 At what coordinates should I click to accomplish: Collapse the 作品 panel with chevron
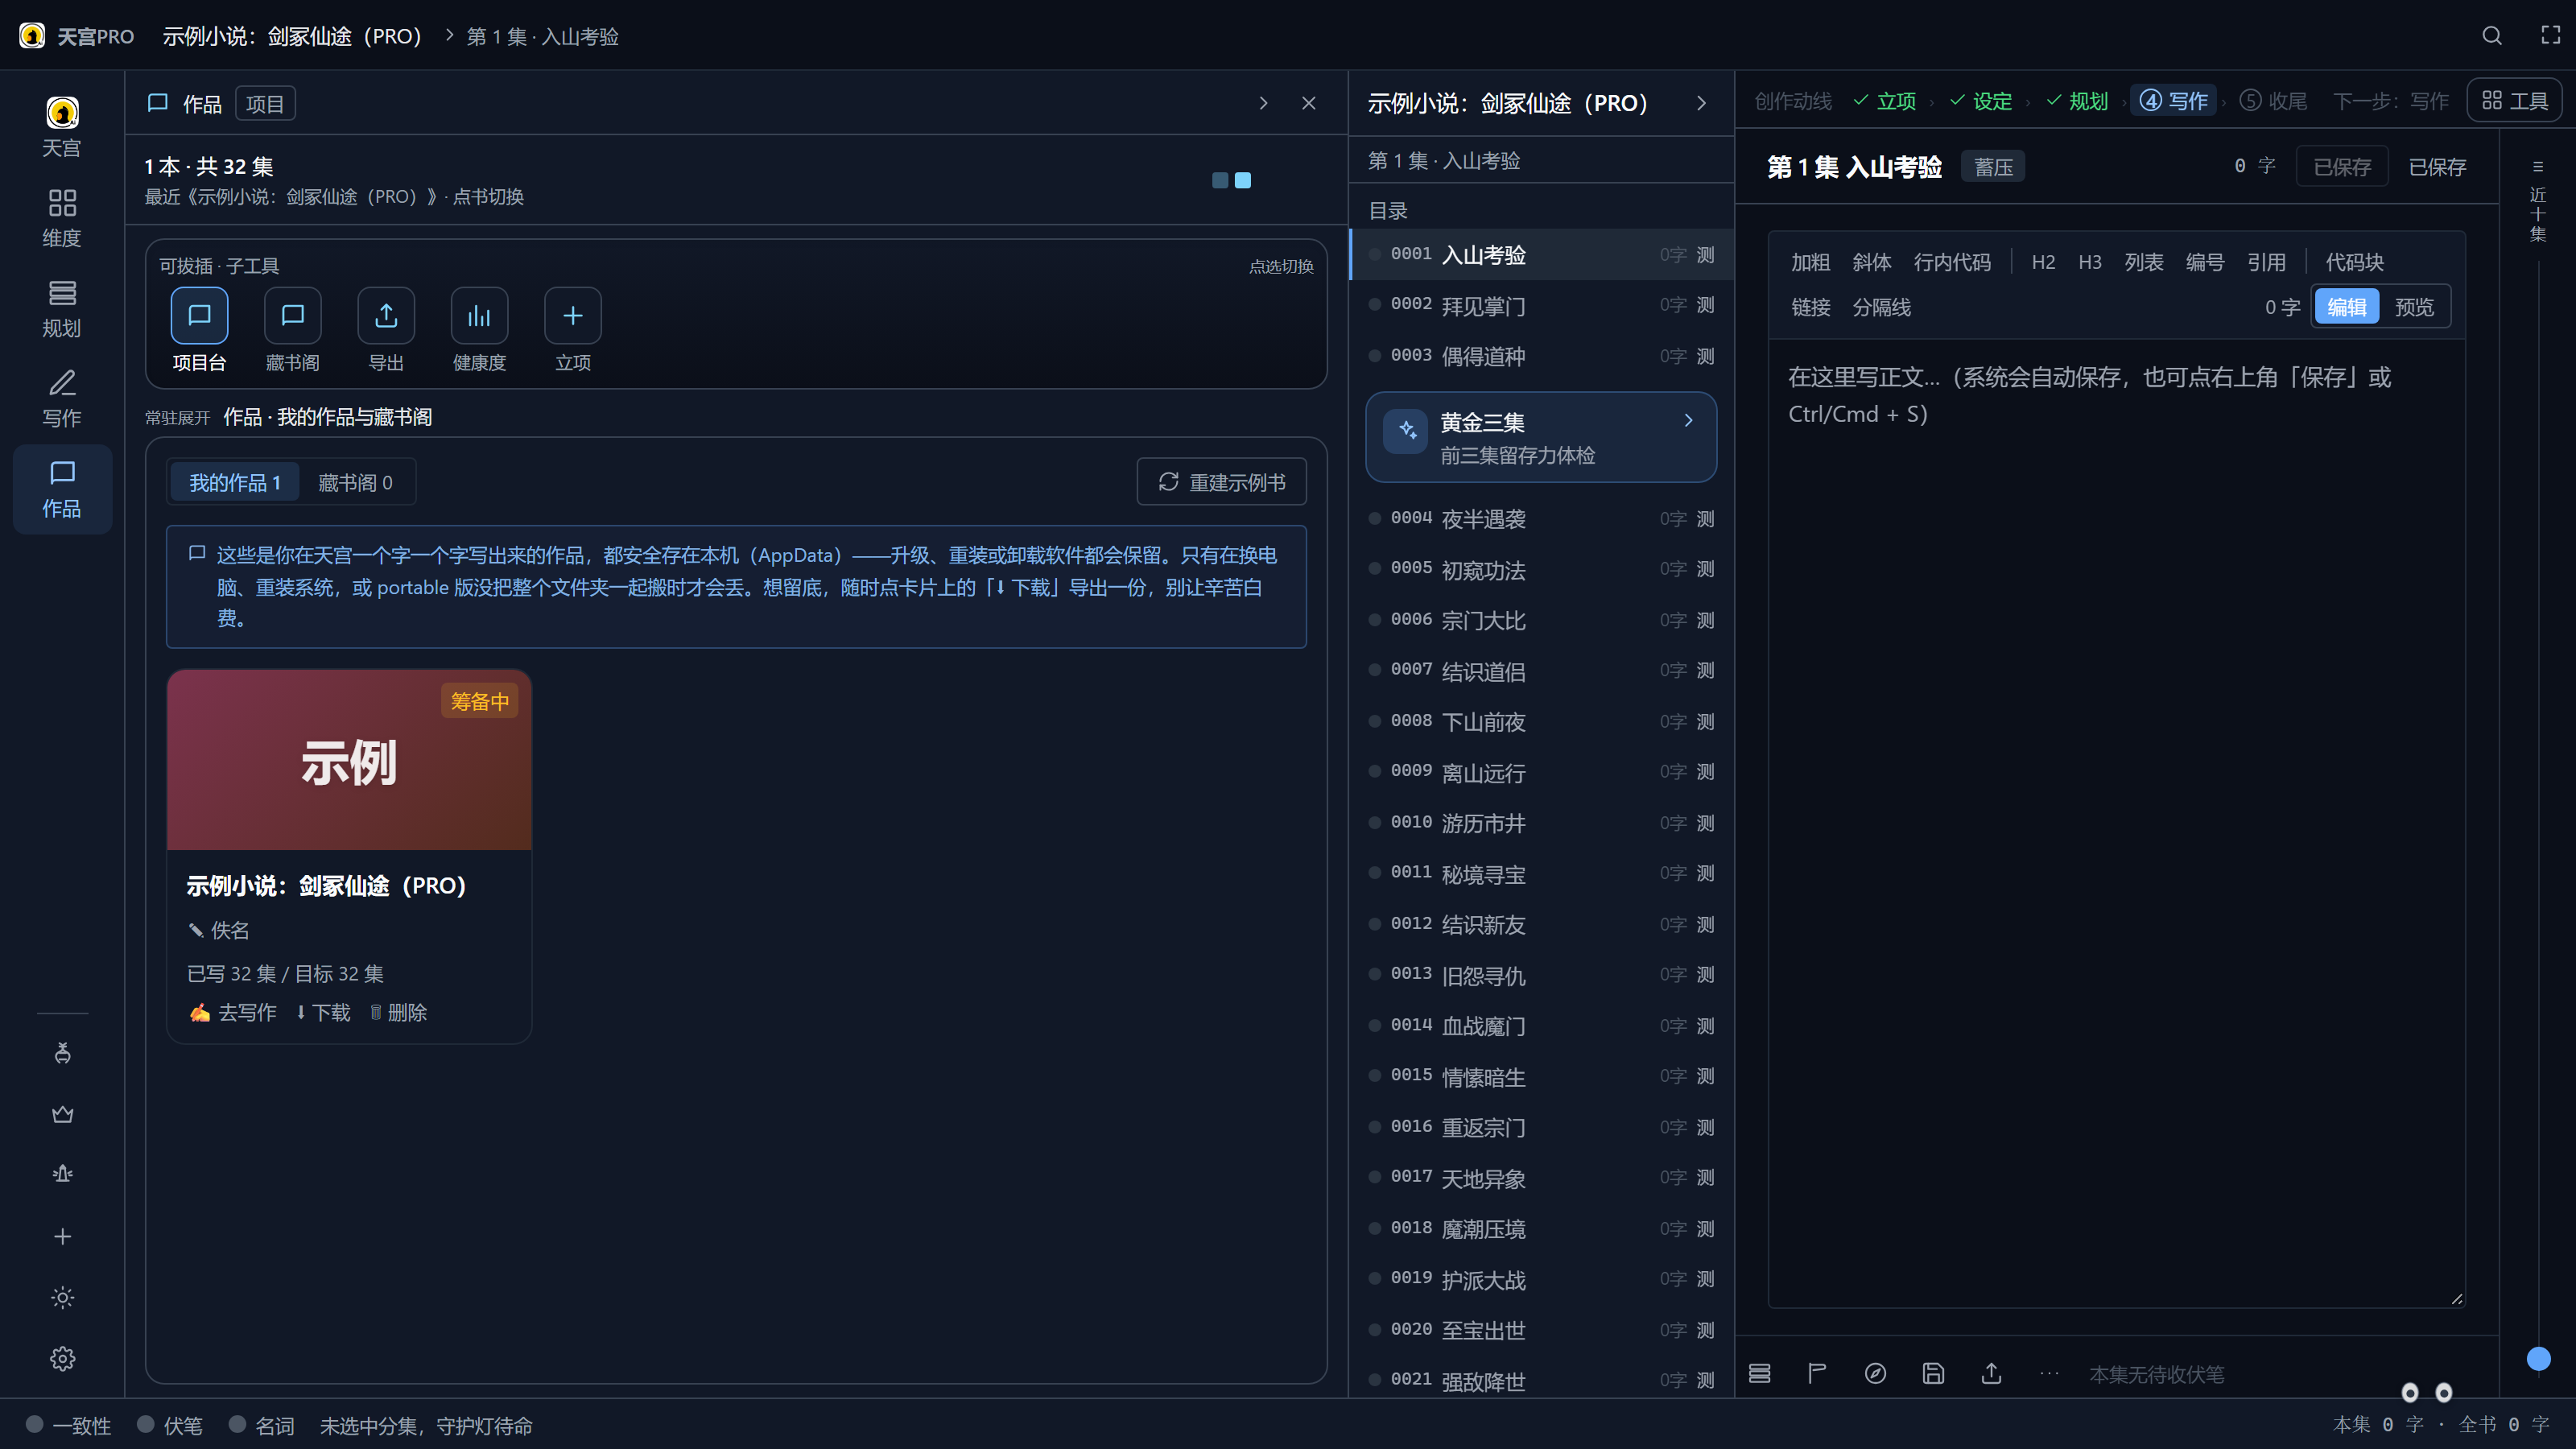coord(1263,103)
